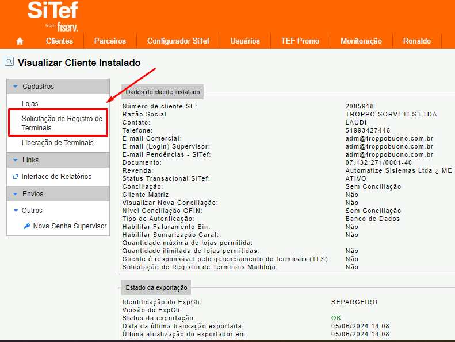Viewport: 455px width, 342px height.
Task: Open Nova Senha Supervisor link
Action: [x=70, y=226]
